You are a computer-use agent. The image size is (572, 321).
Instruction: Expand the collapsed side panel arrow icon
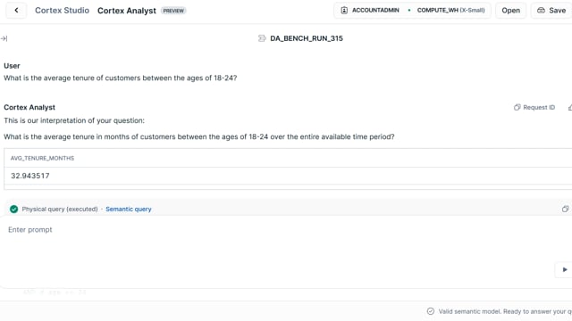(x=4, y=38)
